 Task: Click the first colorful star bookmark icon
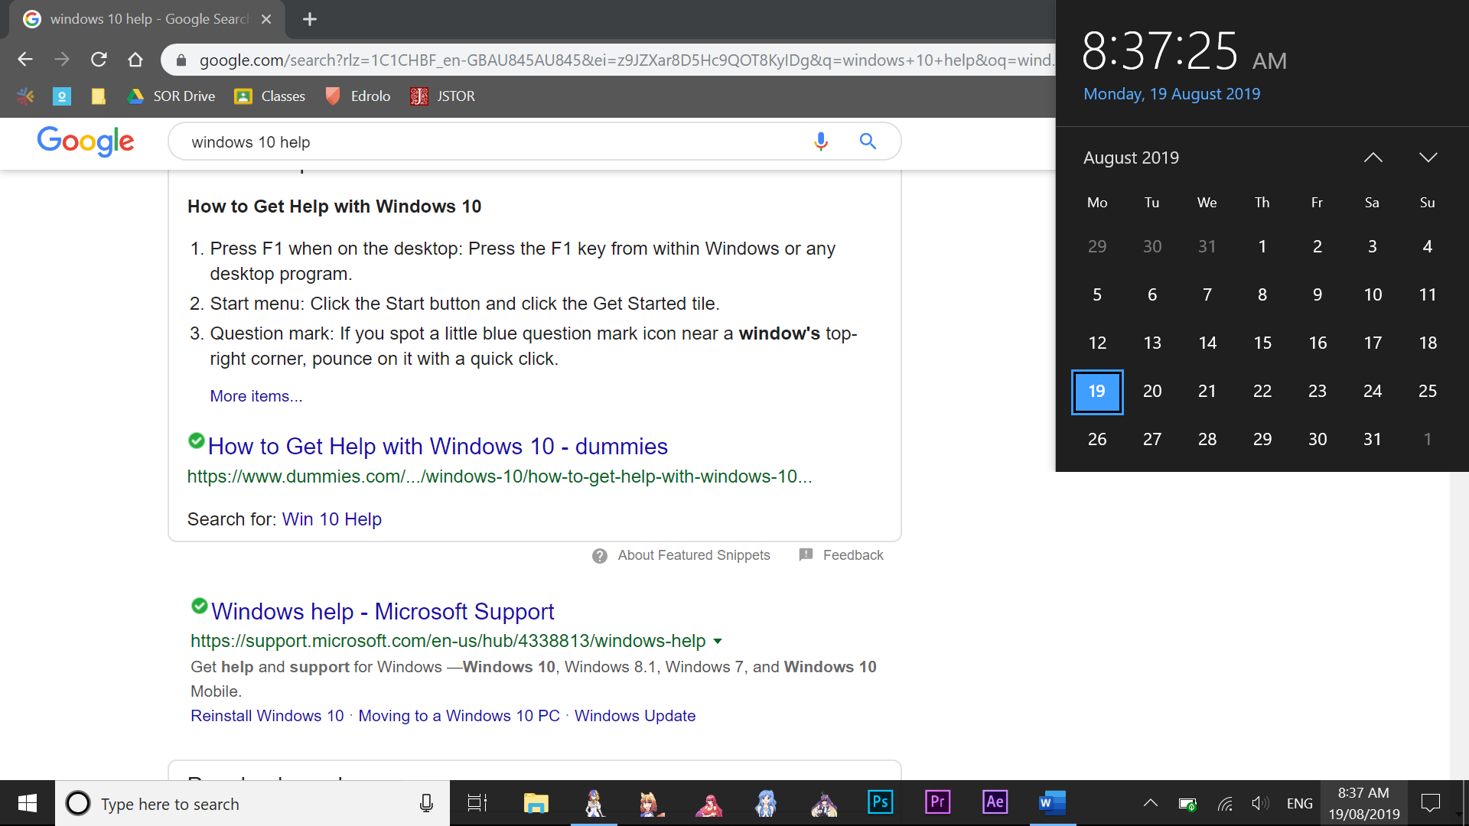(25, 96)
